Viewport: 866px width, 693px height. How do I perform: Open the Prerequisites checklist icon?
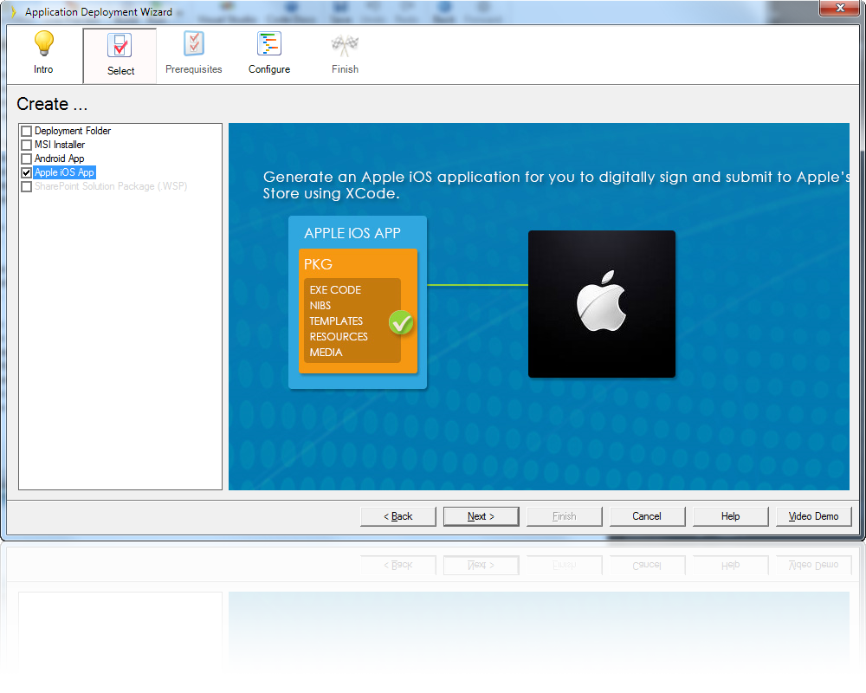(194, 44)
